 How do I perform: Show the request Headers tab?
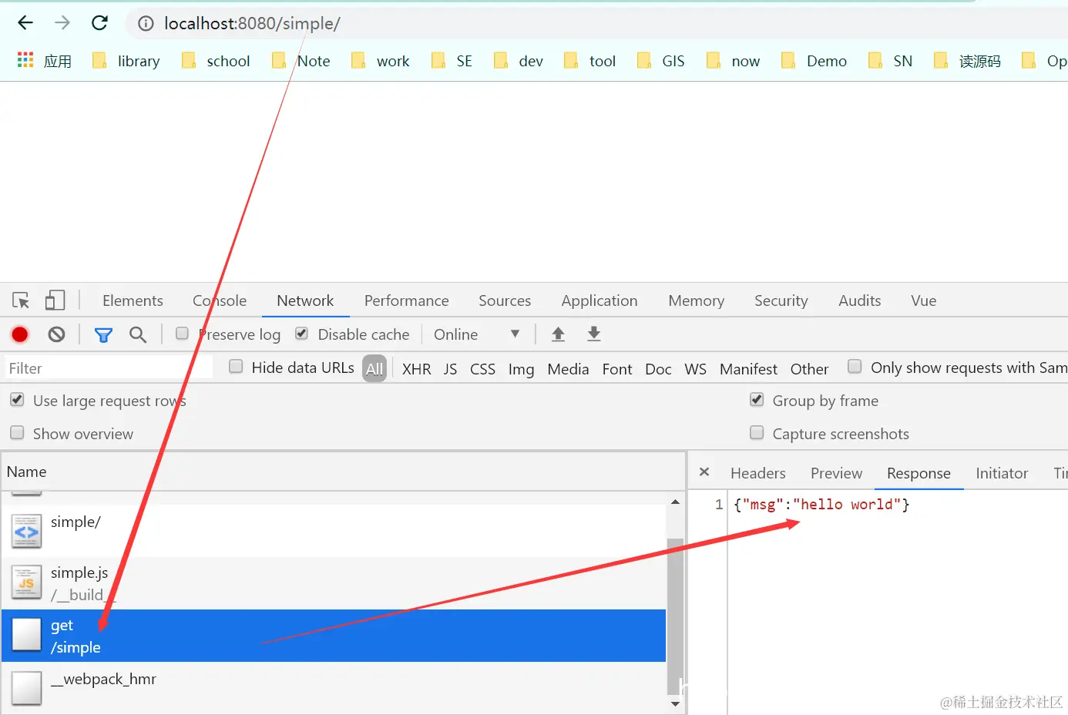758,473
